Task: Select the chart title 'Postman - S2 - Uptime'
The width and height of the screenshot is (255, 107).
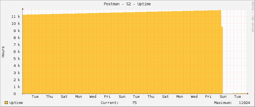Action: (127, 4)
